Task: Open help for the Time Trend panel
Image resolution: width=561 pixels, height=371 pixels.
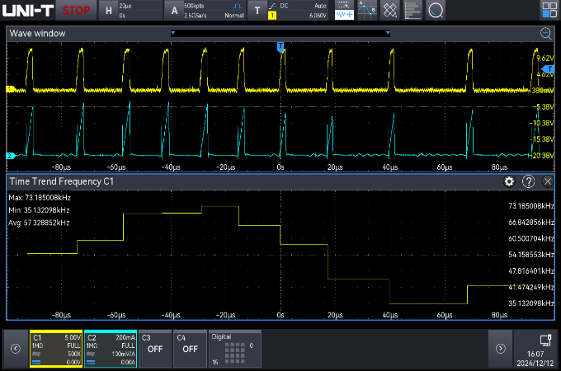Action: (x=529, y=181)
